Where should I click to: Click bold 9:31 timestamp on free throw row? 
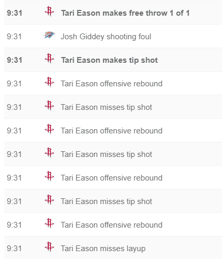[15, 13]
